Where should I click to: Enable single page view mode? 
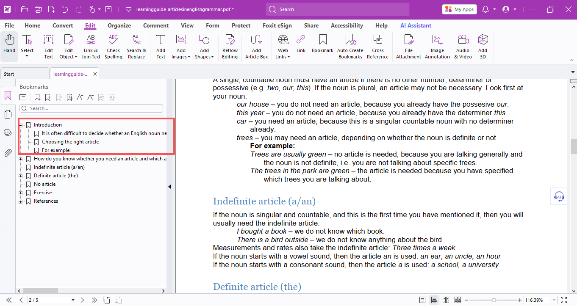tap(422, 300)
